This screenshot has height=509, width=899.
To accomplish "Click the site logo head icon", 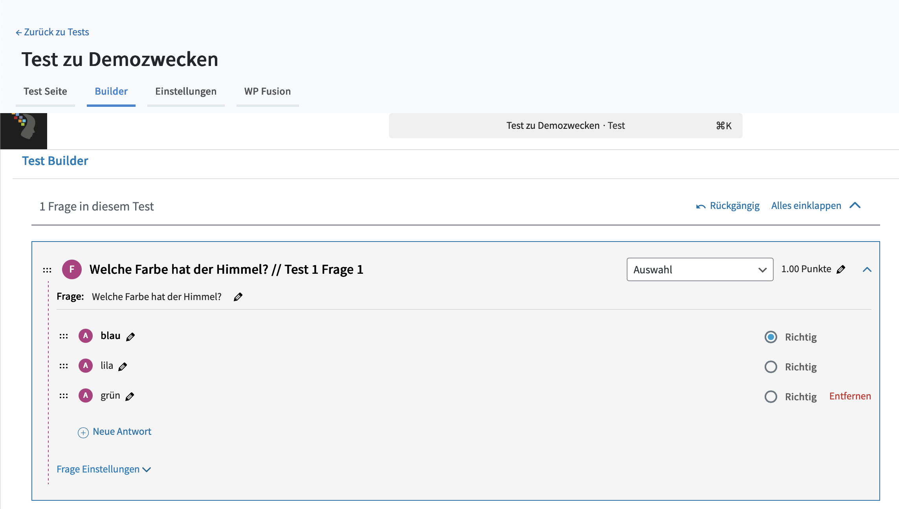I will coord(24,131).
